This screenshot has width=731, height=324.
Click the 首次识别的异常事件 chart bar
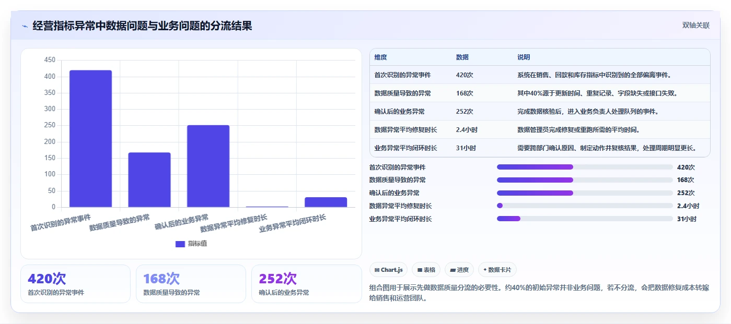(90, 139)
